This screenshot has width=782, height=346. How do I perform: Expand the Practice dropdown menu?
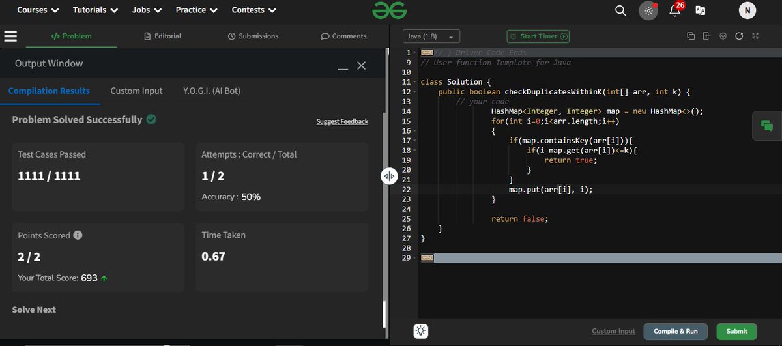point(196,10)
